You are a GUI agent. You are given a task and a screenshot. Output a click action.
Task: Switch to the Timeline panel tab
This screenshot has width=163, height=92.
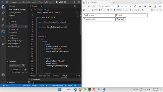(33, 76)
